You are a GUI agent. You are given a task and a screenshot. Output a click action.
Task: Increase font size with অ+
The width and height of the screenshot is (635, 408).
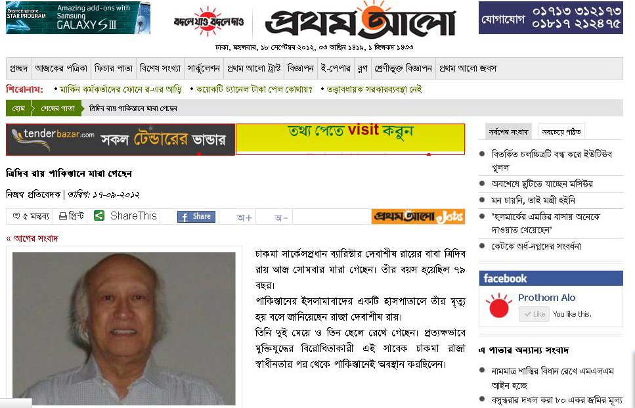click(x=244, y=217)
